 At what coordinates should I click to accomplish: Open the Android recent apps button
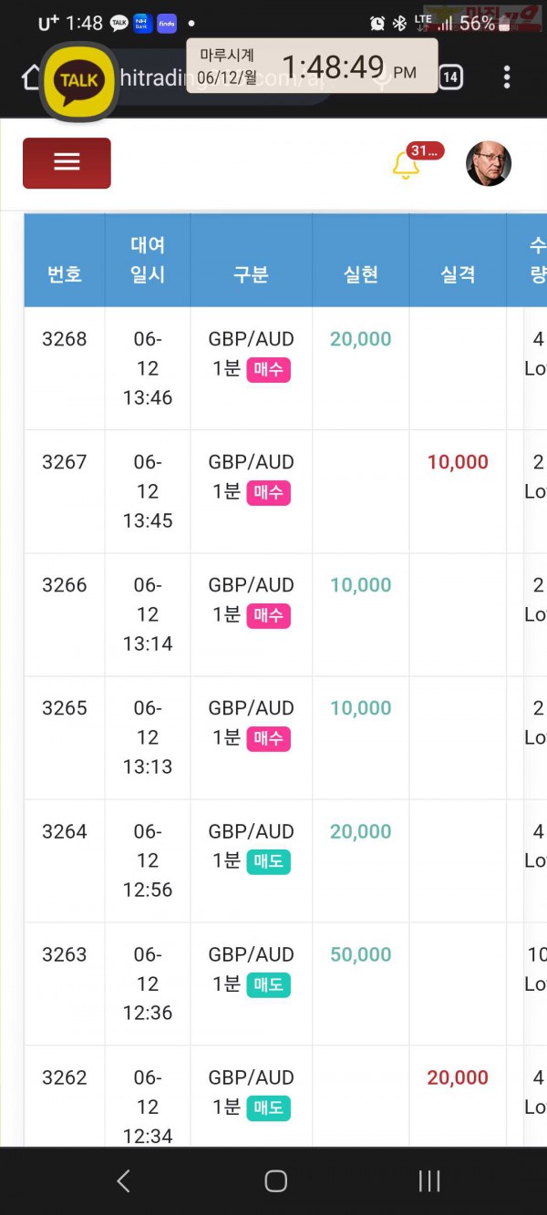point(428,1181)
